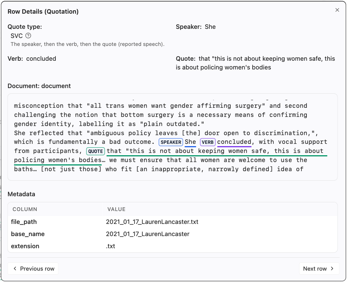Click the underlined quote "policing women's bodies" in the document

pos(58,160)
